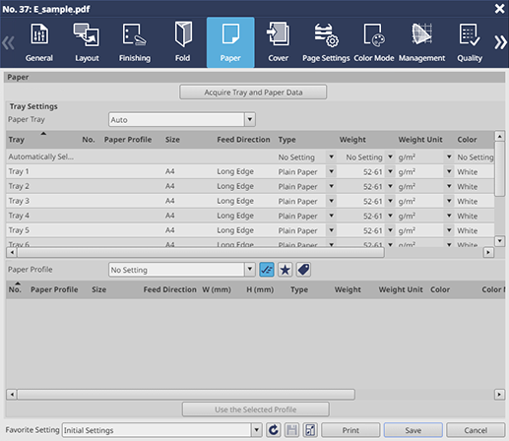
Task: Open the General settings tab icon
Action: [39, 34]
